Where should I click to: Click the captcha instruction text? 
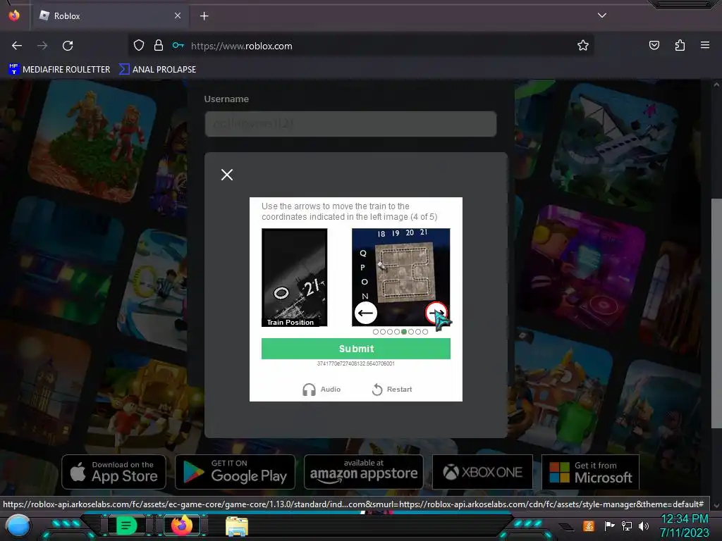point(350,211)
